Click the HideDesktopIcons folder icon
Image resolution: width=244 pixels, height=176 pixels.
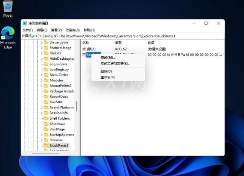point(46,59)
